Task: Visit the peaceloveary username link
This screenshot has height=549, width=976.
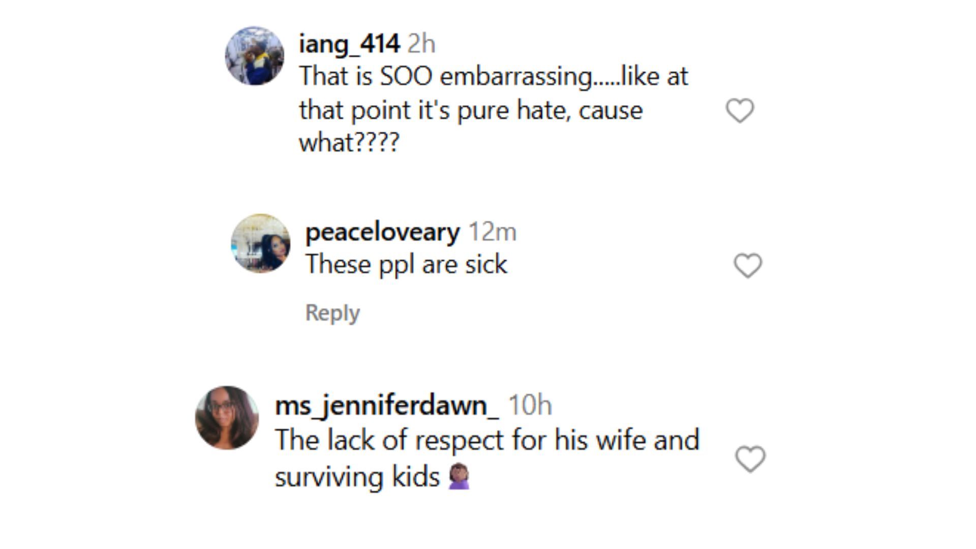Action: click(382, 232)
